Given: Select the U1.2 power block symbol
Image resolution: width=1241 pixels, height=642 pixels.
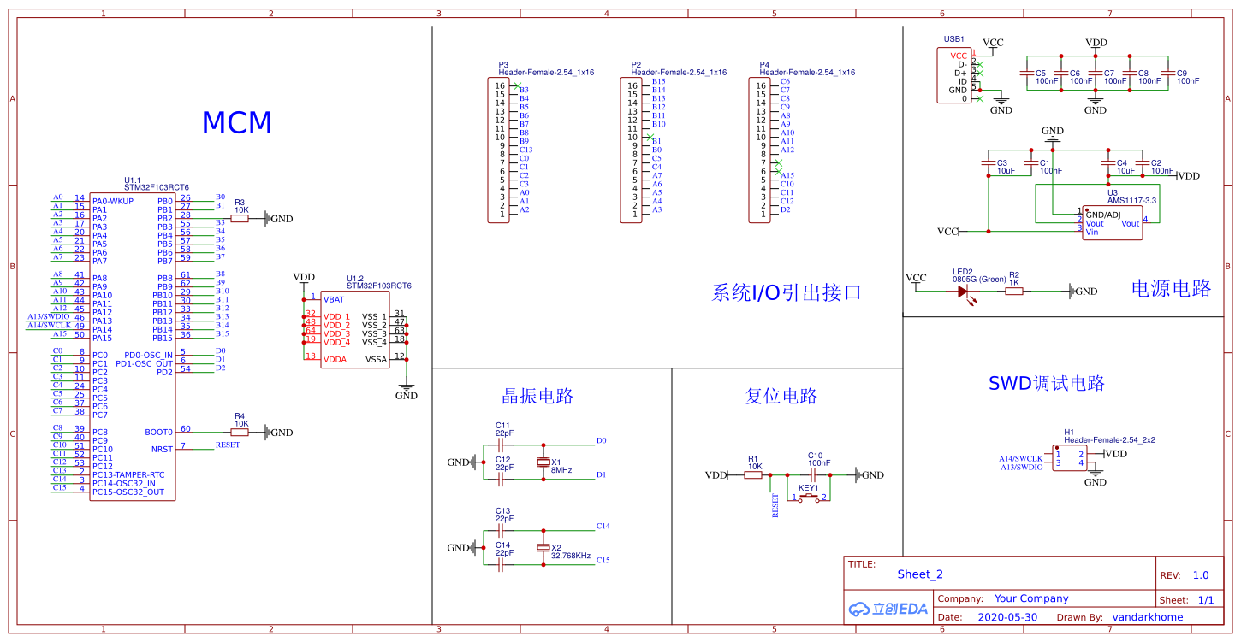Looking at the screenshot, I should click(355, 329).
